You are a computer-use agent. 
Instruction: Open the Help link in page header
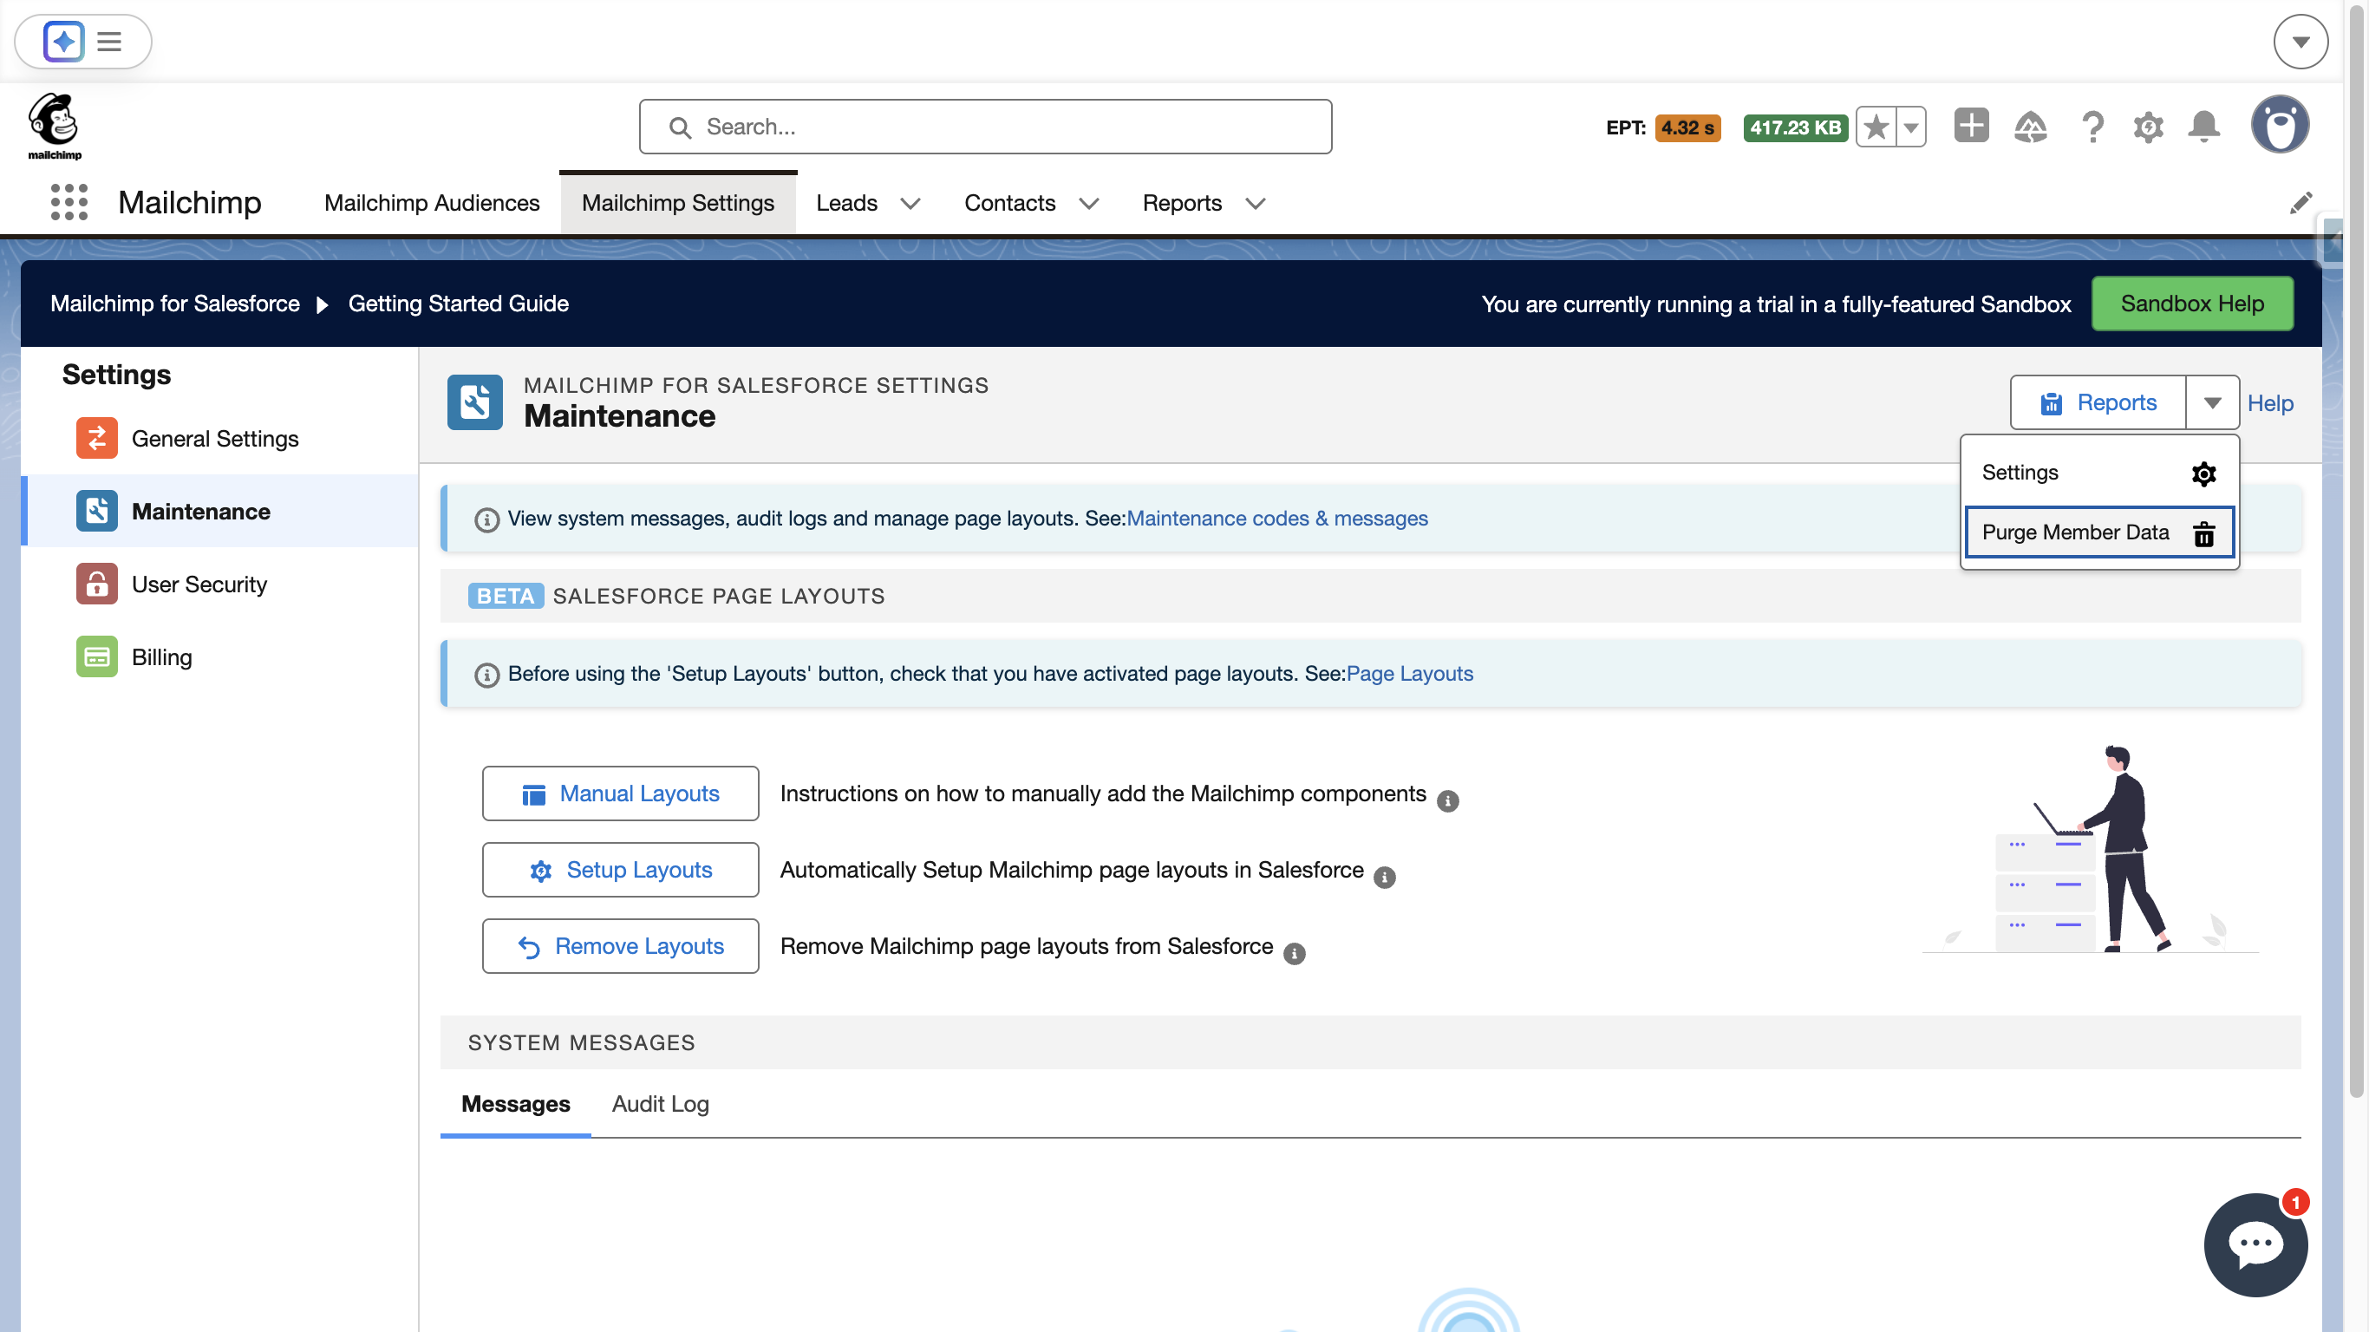click(x=2271, y=403)
